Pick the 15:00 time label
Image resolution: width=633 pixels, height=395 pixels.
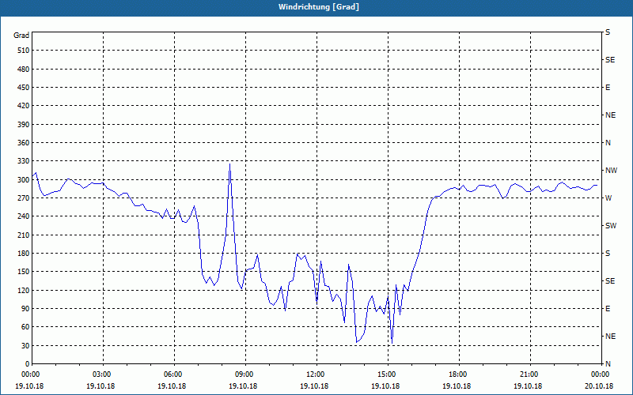[x=388, y=374]
